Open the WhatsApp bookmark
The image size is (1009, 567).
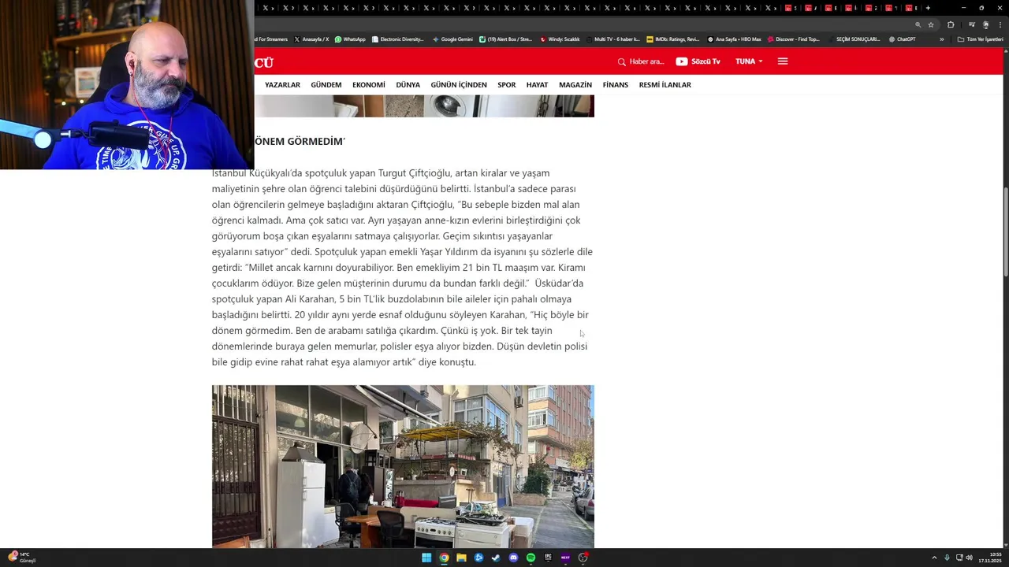(x=350, y=39)
